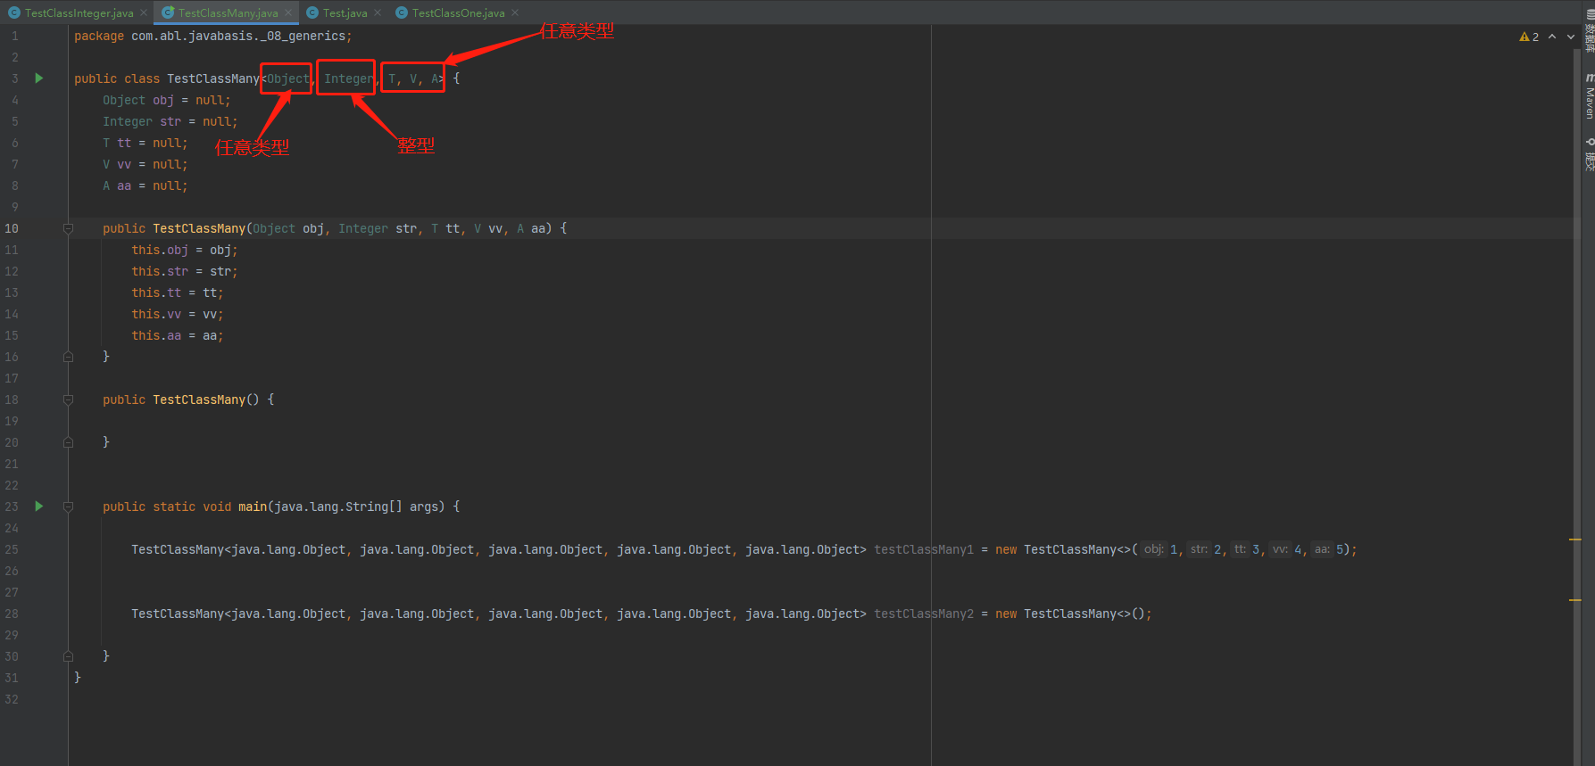
Task: Switch to the TestClassInteger.java tab
Action: 79,12
